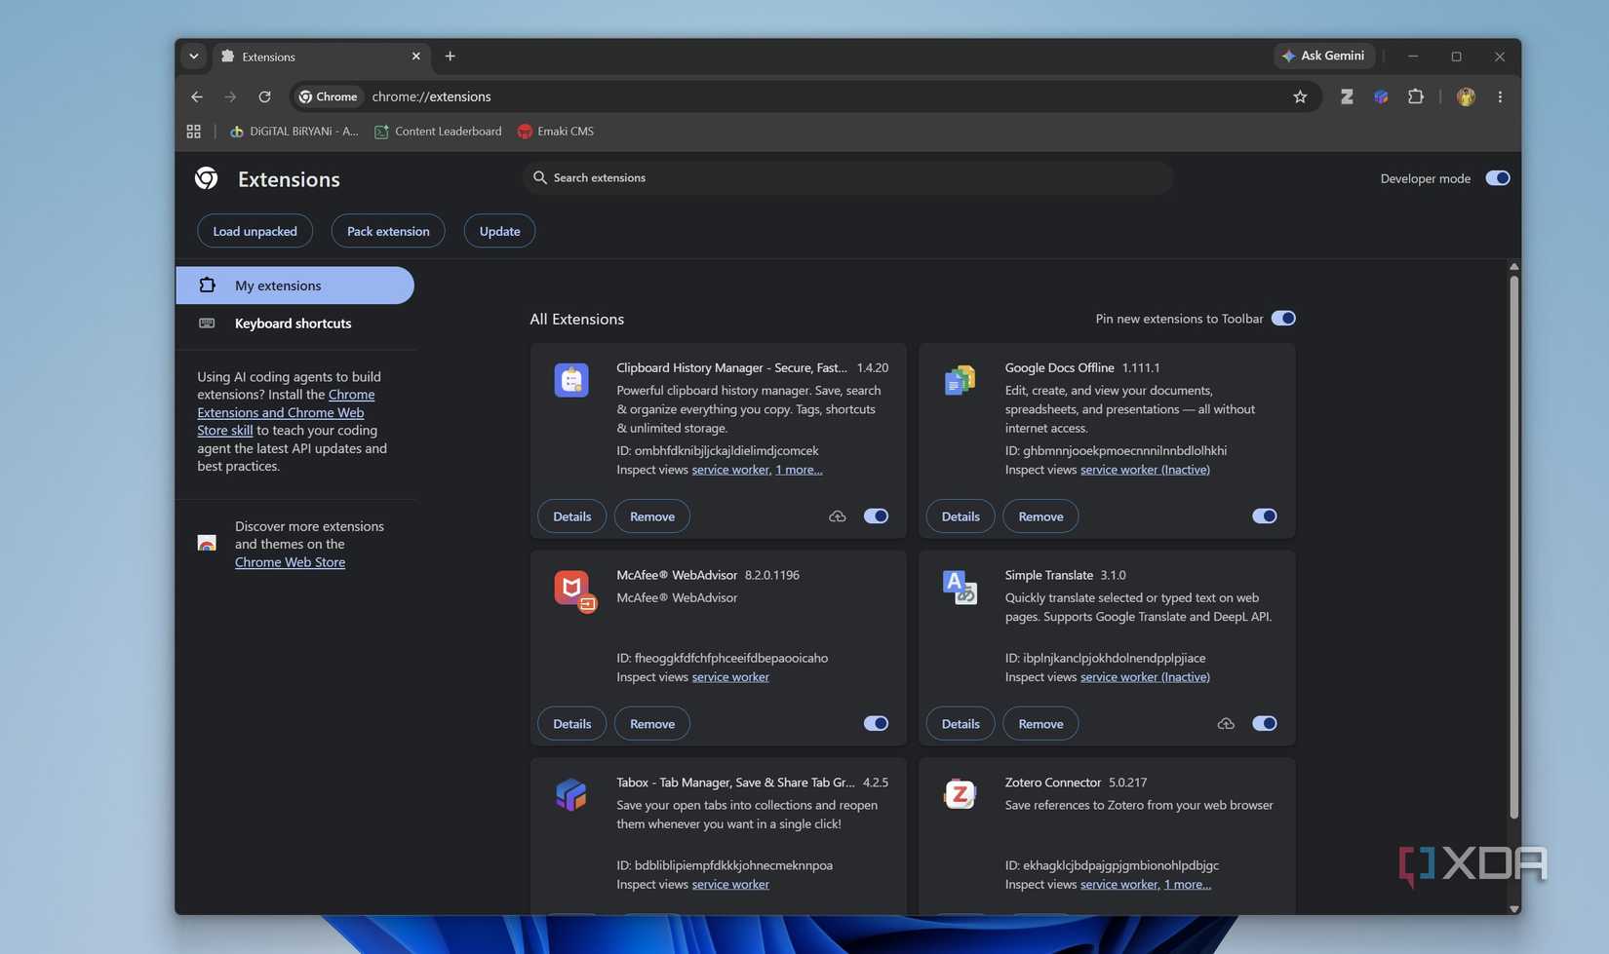Click the Search extensions field
The width and height of the screenshot is (1609, 954).
pyautogui.click(x=848, y=177)
